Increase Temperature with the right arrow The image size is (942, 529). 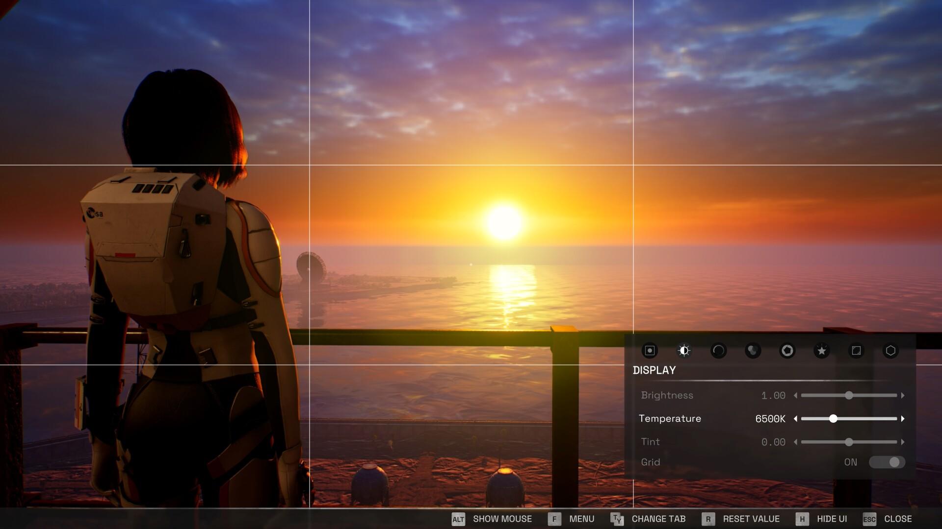(904, 419)
